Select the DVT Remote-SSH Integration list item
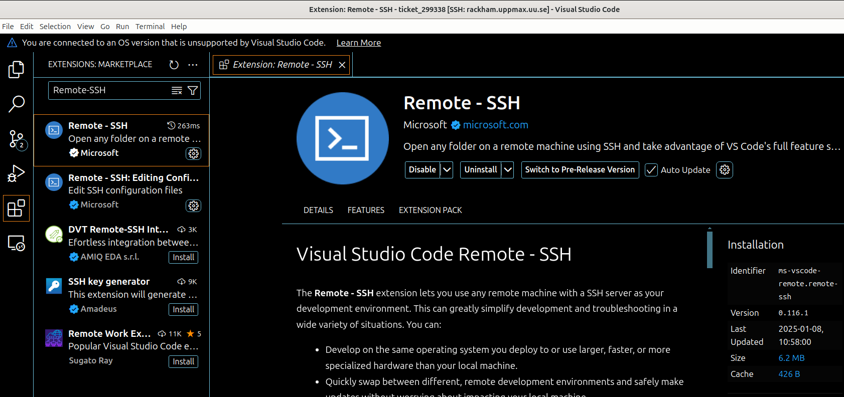Image resolution: width=844 pixels, height=397 pixels. click(x=121, y=245)
